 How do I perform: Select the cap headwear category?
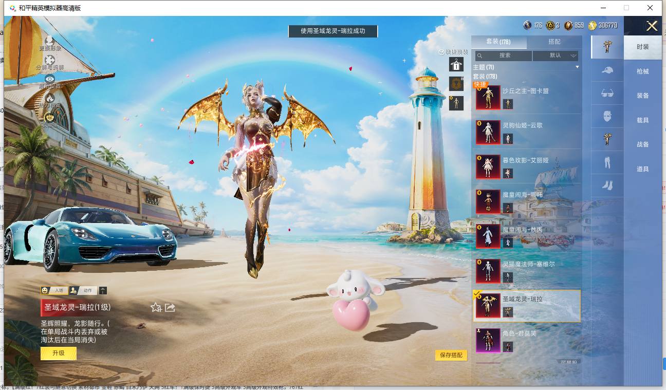click(x=607, y=70)
